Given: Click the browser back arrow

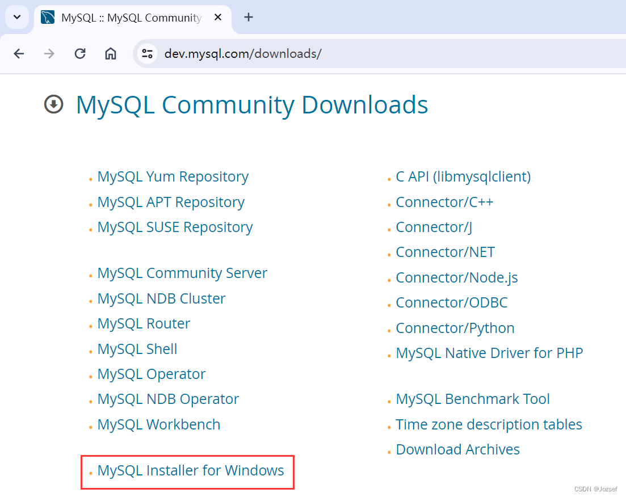Looking at the screenshot, I should (x=19, y=53).
